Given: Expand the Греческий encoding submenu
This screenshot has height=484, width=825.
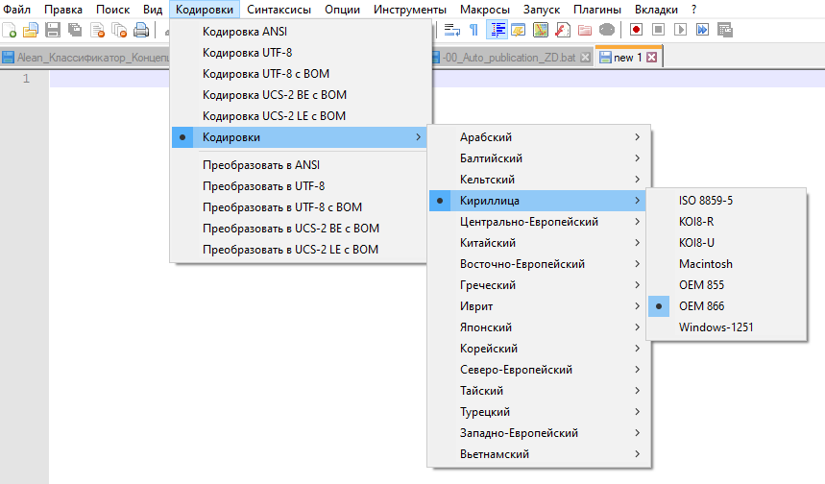Looking at the screenshot, I should click(x=538, y=285).
